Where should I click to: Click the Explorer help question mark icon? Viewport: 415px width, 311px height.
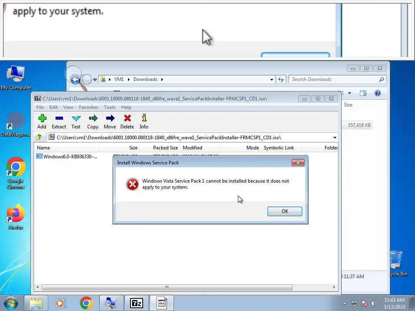point(378,93)
